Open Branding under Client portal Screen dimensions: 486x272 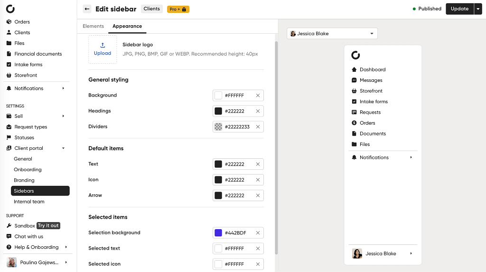tap(24, 180)
